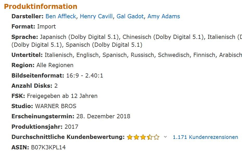Open Ben Affleck actor link
The image size is (242, 153).
(x=61, y=16)
